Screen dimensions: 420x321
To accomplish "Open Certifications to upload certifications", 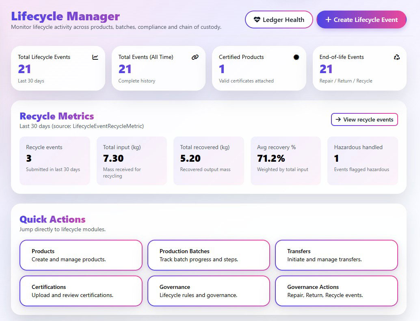I will [80, 291].
